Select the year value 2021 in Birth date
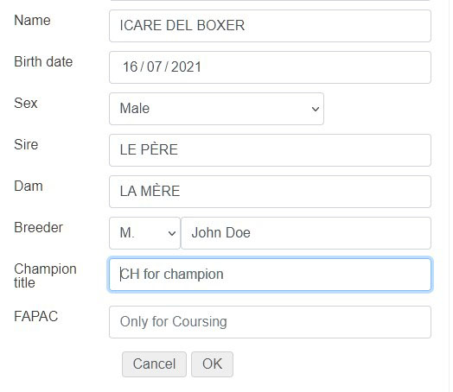The width and height of the screenshot is (453, 392). tap(186, 67)
